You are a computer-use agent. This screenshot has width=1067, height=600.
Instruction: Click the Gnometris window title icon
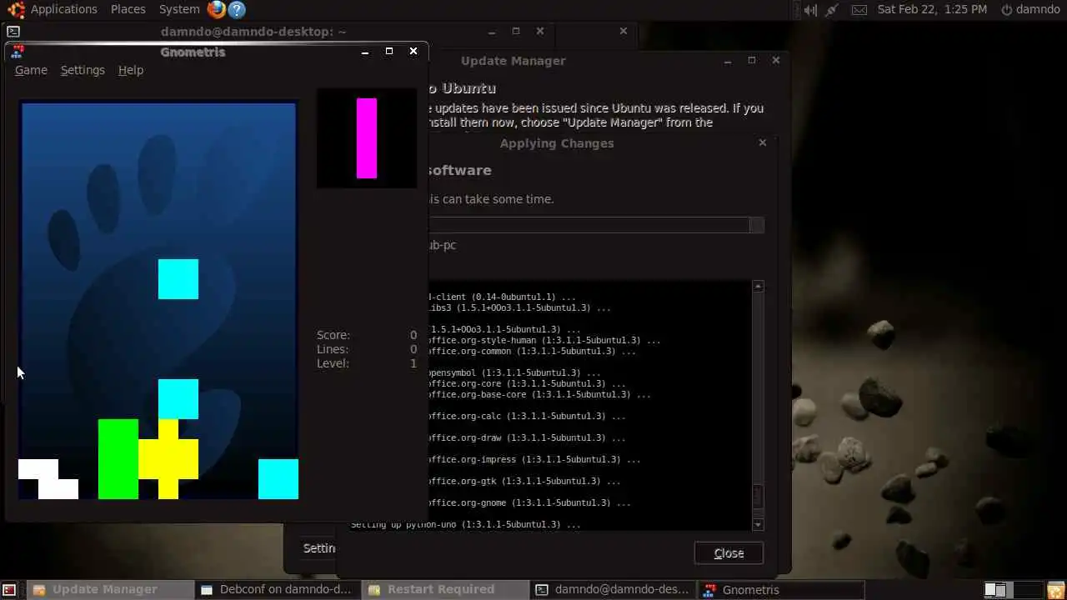pyautogui.click(x=18, y=52)
